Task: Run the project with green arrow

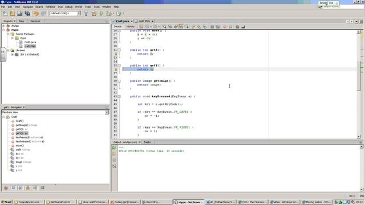Action: pos(102,14)
